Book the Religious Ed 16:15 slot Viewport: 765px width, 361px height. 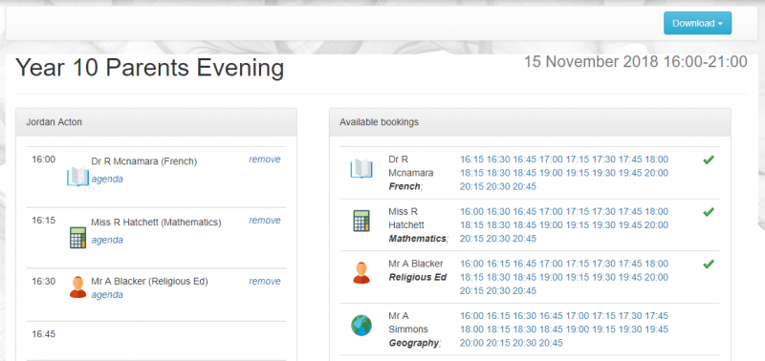497,264
